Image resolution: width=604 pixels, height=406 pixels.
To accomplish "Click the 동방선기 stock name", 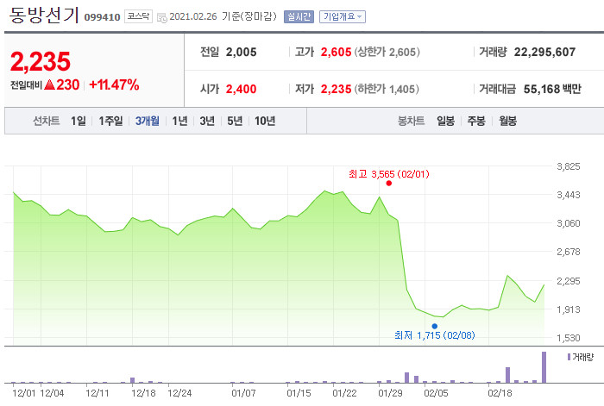I will tap(43, 16).
